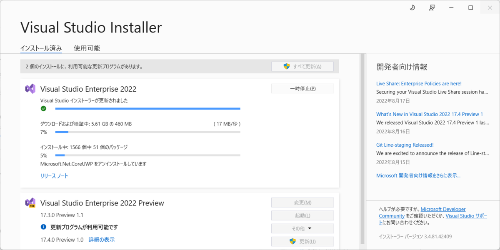Toggle dark theme moon icon in title bar
This screenshot has height=250, width=500.
pyautogui.click(x=412, y=7)
